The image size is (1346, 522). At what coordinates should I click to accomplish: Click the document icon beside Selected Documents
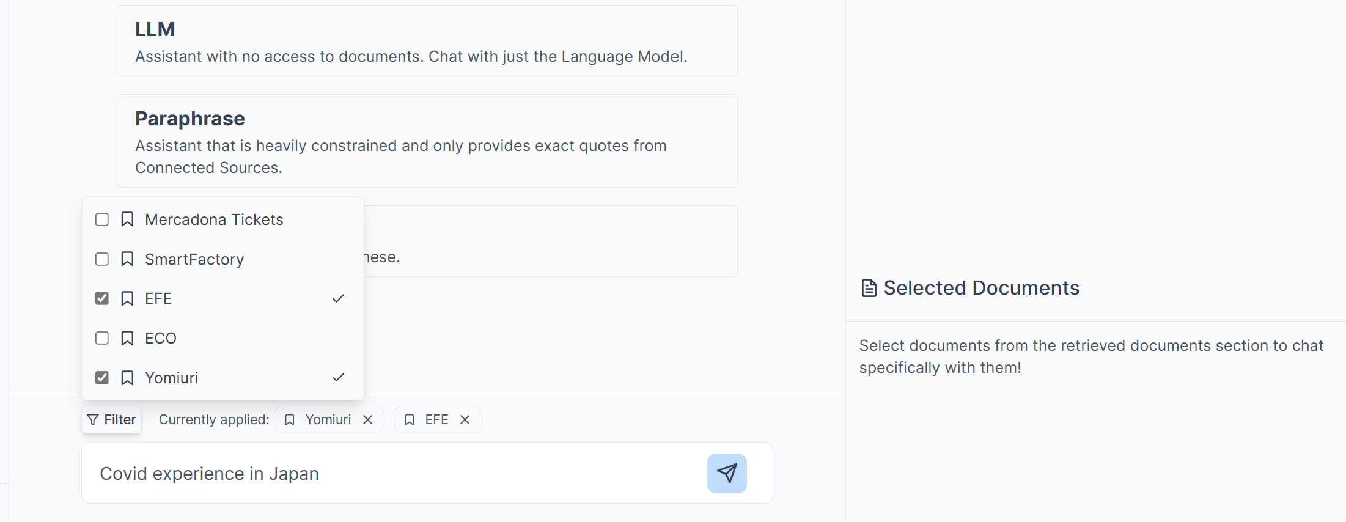[869, 287]
